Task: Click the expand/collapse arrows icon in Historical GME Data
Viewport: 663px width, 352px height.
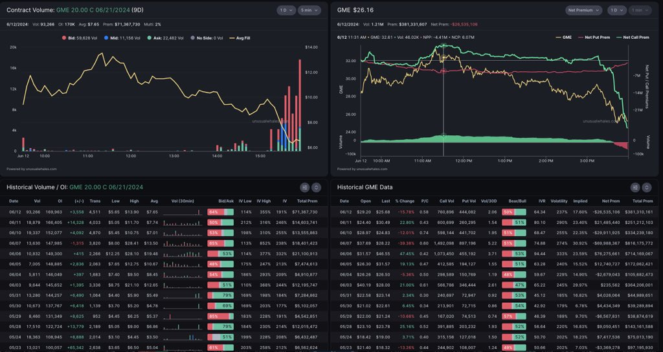Action: 647,187
